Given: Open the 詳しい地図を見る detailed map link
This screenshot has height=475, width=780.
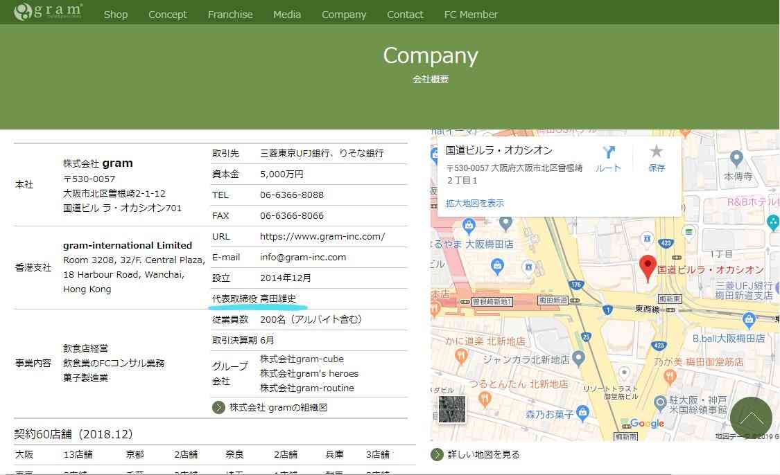Looking at the screenshot, I should (483, 455).
